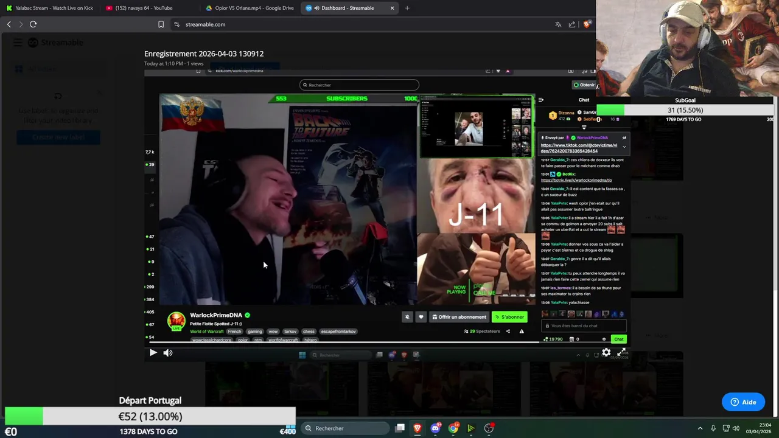779x438 pixels.
Task: Open the tiktok.com link in chat
Action: [579, 148]
